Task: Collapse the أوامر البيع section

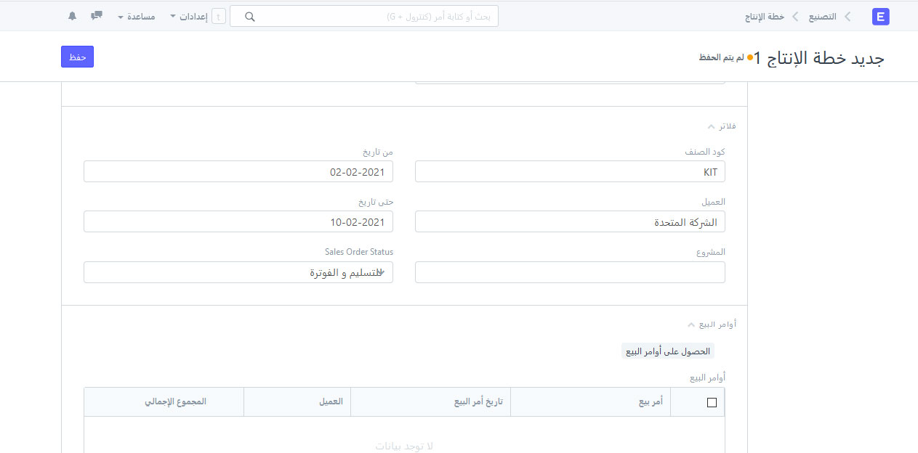Action: [x=712, y=325]
